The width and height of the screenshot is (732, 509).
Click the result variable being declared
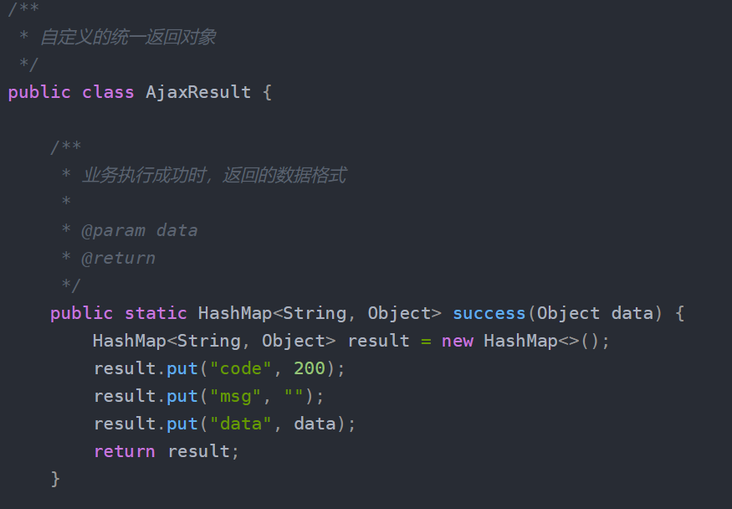pyautogui.click(x=378, y=341)
